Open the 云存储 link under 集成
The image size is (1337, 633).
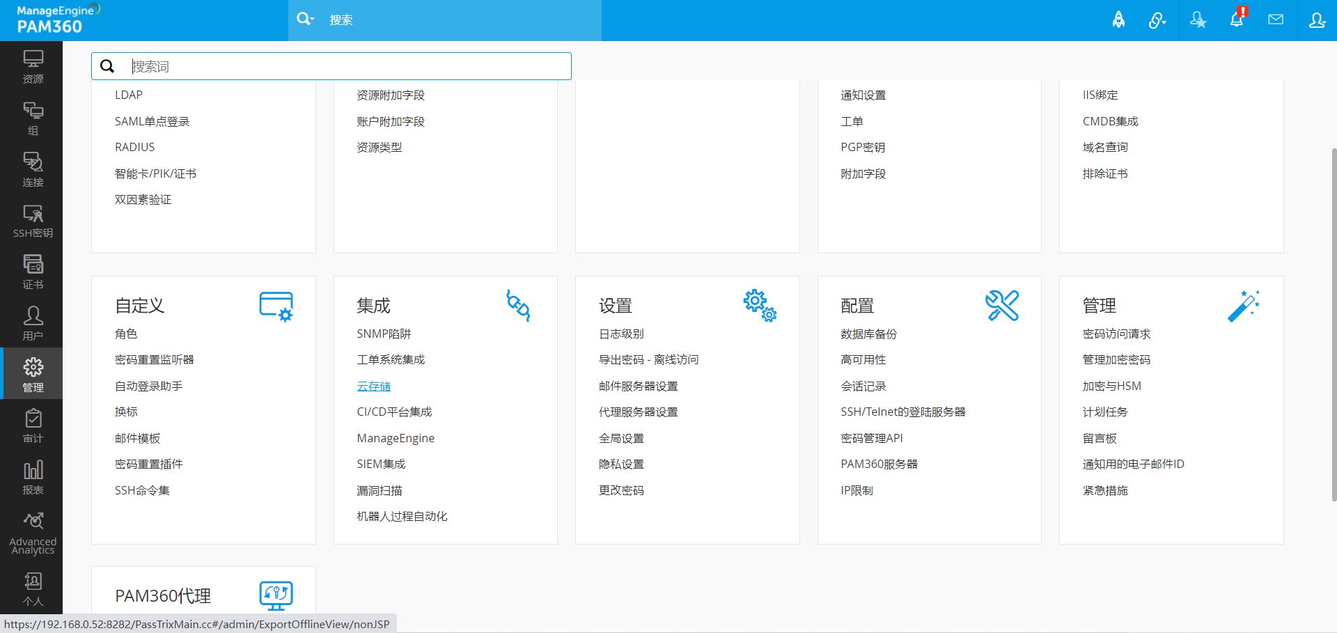374,386
